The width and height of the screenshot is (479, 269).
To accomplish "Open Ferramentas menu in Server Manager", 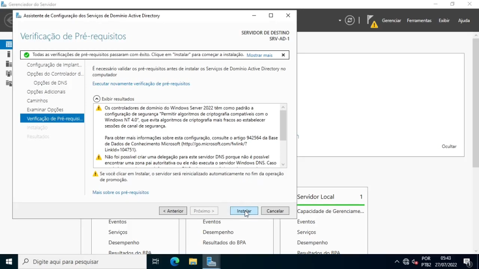I will 419,21.
